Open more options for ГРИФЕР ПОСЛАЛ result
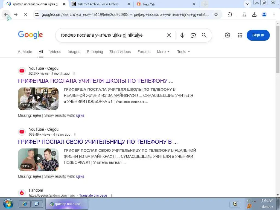This screenshot has width=280, height=210. (x=75, y=135)
